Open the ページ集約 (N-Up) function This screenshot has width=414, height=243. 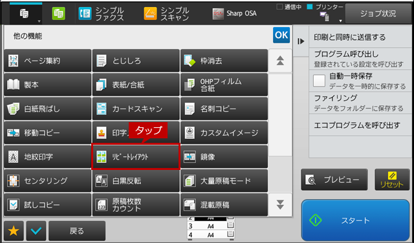[x=47, y=61]
